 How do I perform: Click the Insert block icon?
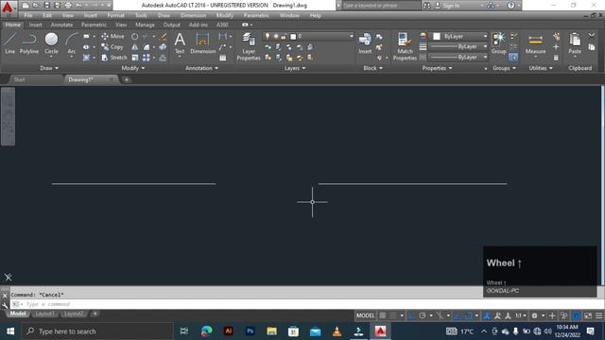[x=365, y=43]
